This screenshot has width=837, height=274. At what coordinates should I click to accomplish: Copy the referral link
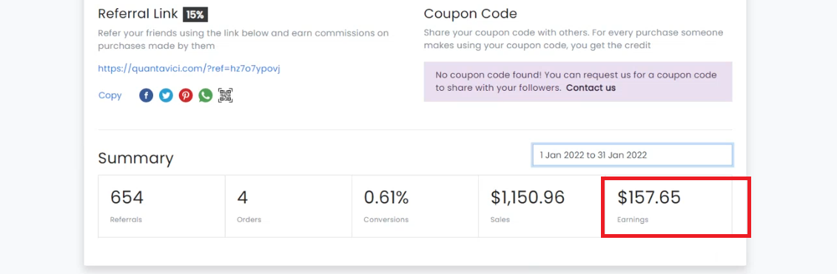pyautogui.click(x=110, y=95)
